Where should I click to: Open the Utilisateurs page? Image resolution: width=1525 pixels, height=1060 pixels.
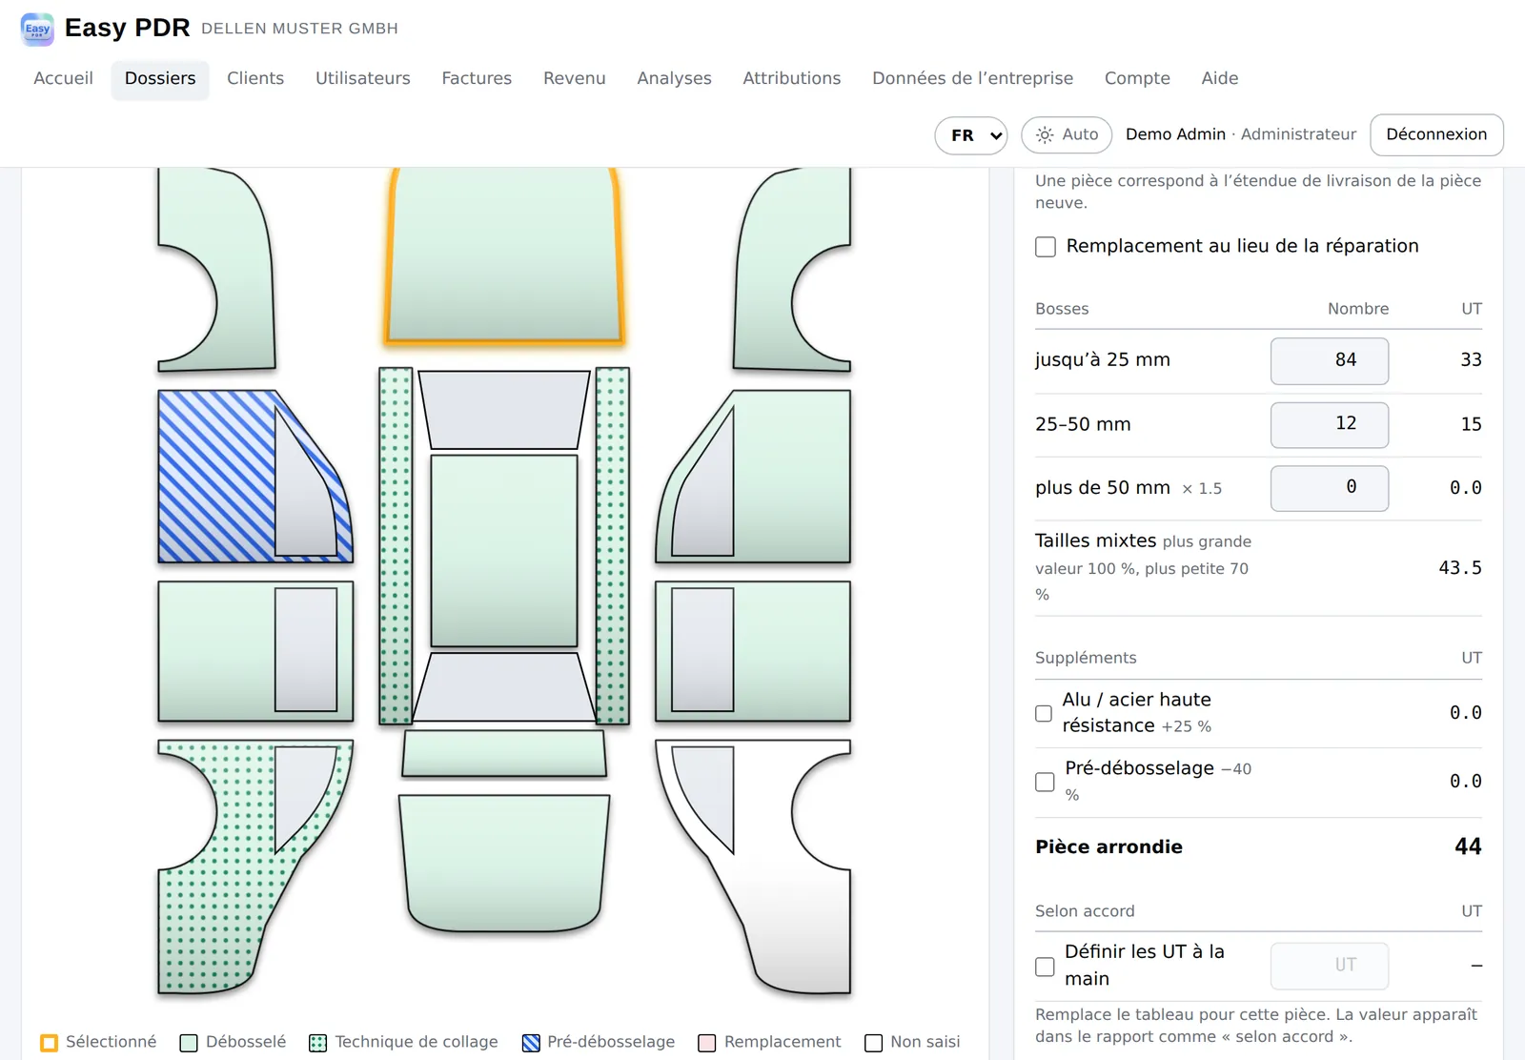pyautogui.click(x=363, y=78)
